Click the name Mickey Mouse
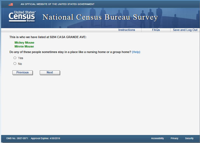Screen dimensions: 200x143 (24, 43)
